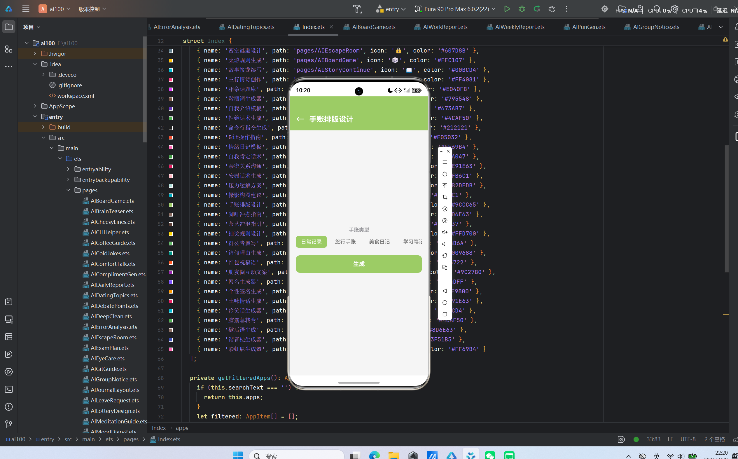Open the device dropdown Pura 90 Pro Max

(x=455, y=9)
